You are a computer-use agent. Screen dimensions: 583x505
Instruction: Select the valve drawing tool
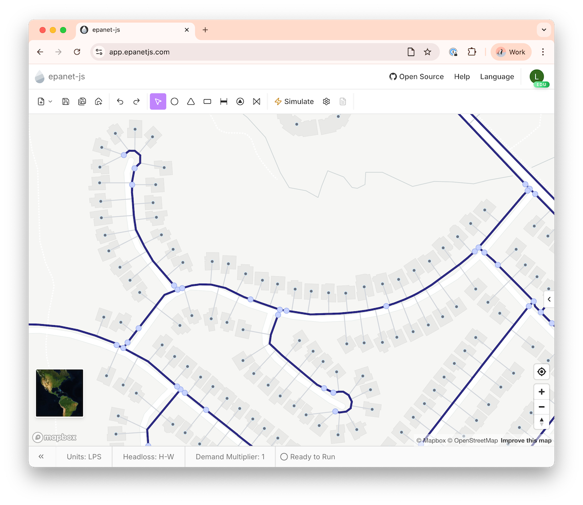tap(257, 102)
